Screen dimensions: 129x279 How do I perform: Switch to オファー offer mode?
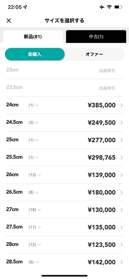[94, 54]
